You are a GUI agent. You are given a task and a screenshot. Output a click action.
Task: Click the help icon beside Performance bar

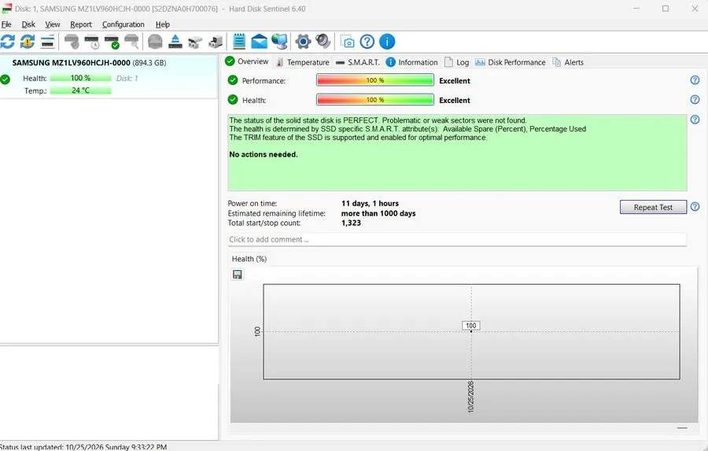click(x=695, y=80)
